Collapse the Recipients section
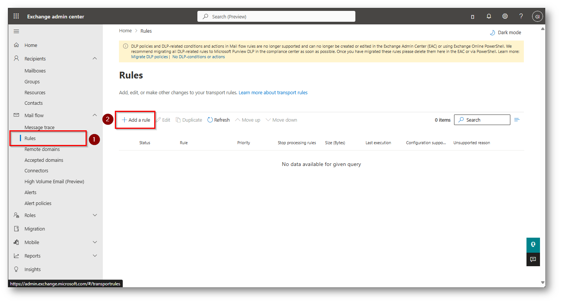Screen dimensions: 561x303 [x=95, y=59]
